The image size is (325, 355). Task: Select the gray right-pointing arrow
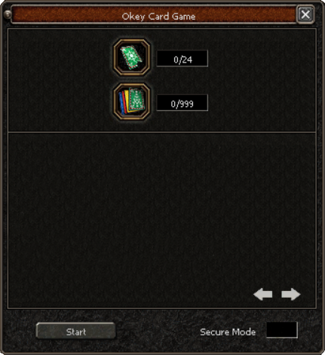click(291, 294)
